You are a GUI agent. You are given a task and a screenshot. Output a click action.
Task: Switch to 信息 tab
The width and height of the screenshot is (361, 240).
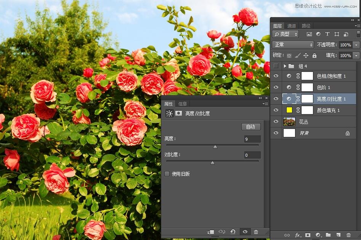[183, 104]
